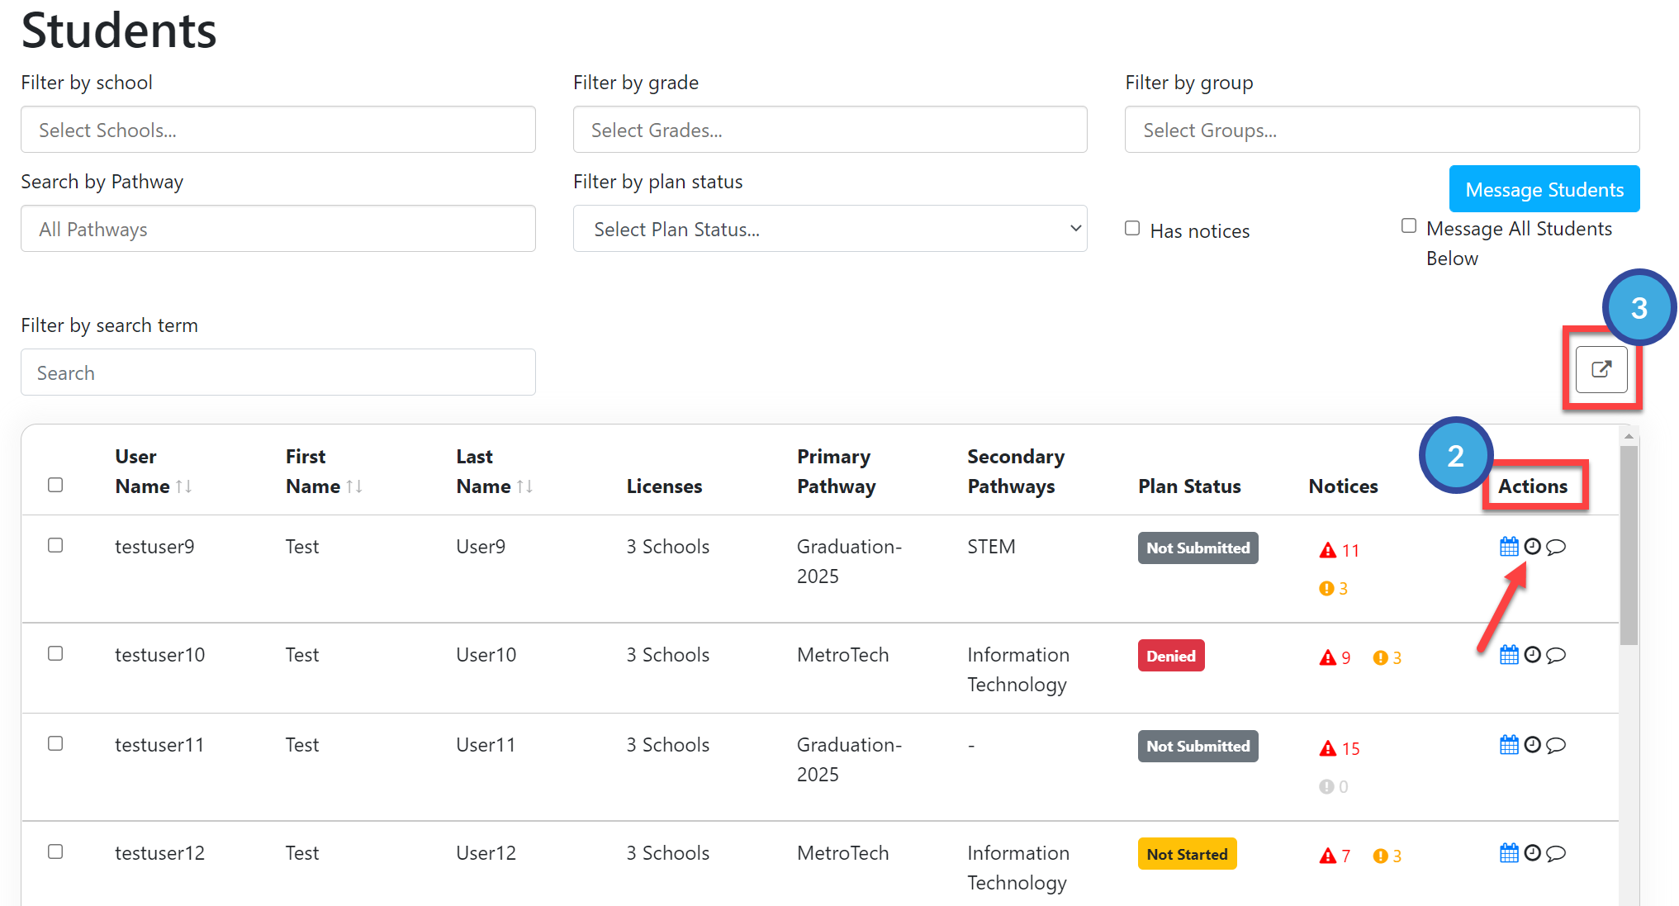Select the testuser11 row checkbox
Viewport: 1679px width, 906px height.
tap(55, 743)
